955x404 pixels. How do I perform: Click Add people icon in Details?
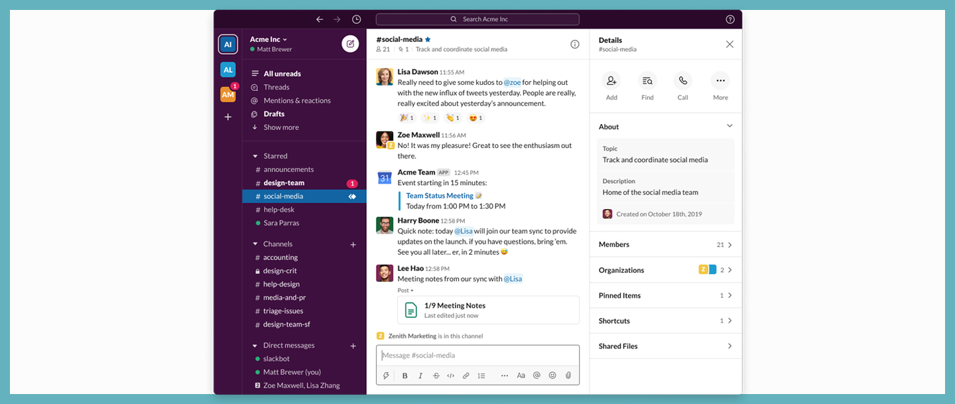pos(611,81)
